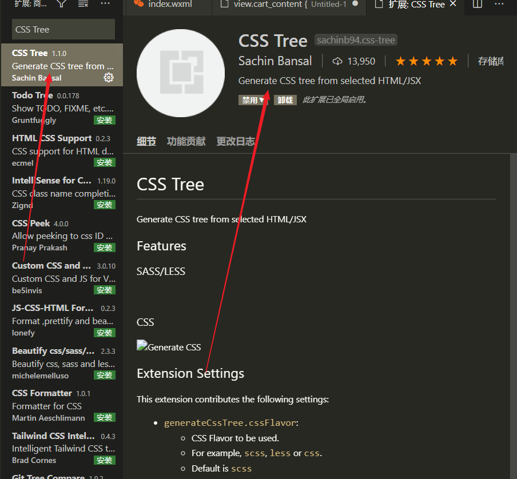Switch to the index.wxml tab
The height and width of the screenshot is (479, 517).
coord(168,4)
